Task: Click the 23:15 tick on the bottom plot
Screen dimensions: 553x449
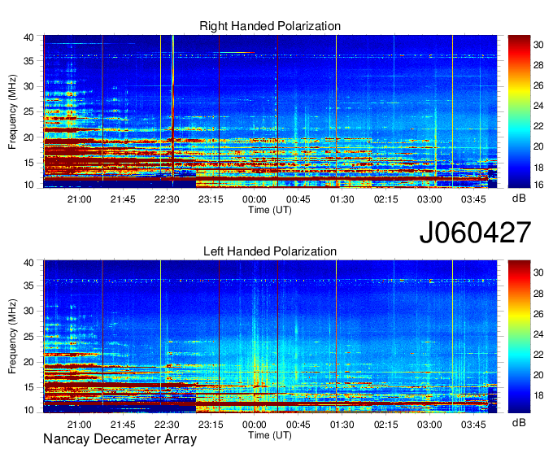Action: pyautogui.click(x=211, y=425)
